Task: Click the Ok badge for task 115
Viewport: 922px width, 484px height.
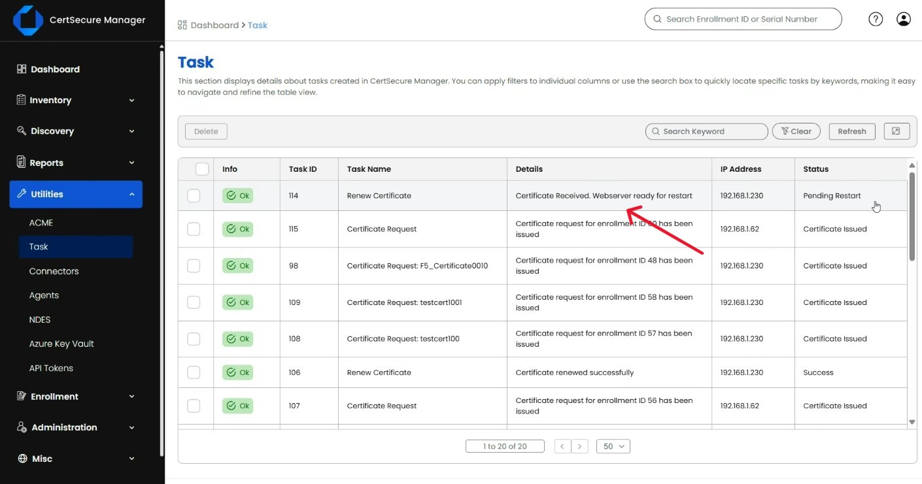Action: 237,229
